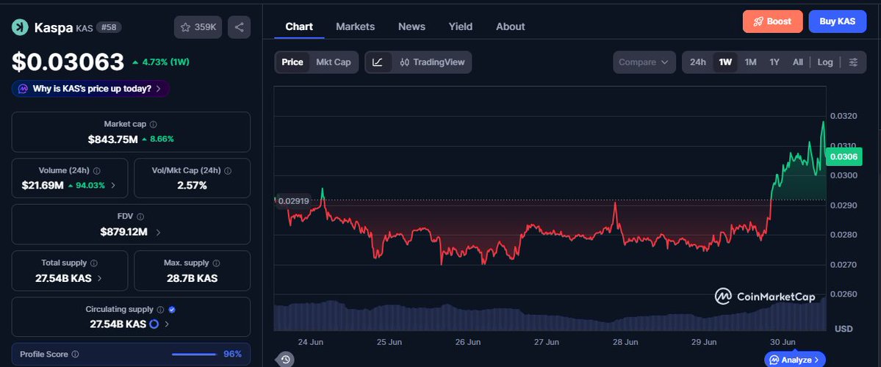This screenshot has width=881, height=367.
Task: Click the Boost button
Action: coord(772,21)
